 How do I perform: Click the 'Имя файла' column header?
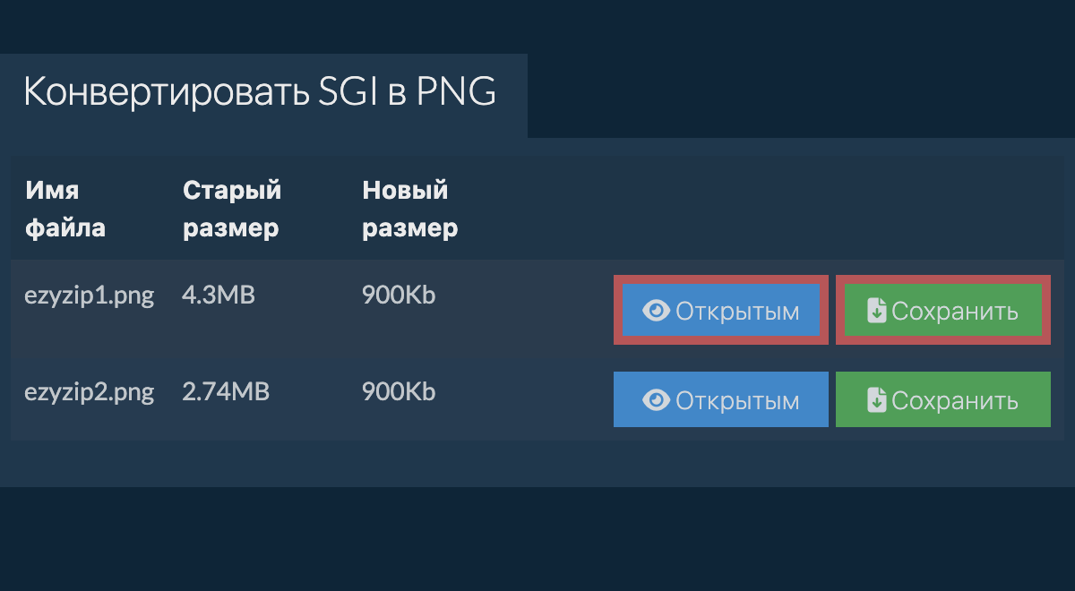coord(64,209)
